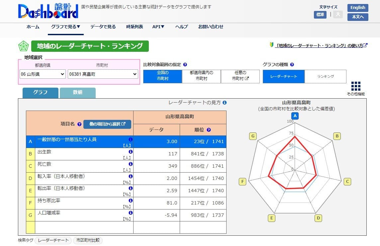Image resolution: width=380 pixels, height=246 pixels.
Task: Click the レーダーチャートの見方 info icon
Action: coord(225,103)
